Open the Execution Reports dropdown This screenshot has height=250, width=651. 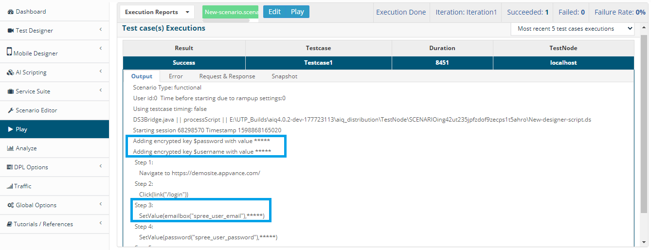[157, 12]
